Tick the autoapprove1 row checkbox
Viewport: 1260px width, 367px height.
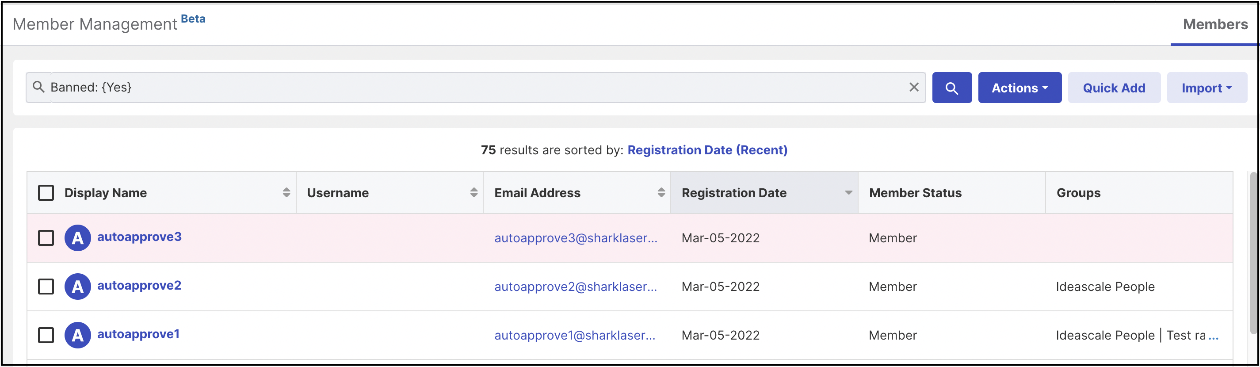(46, 335)
